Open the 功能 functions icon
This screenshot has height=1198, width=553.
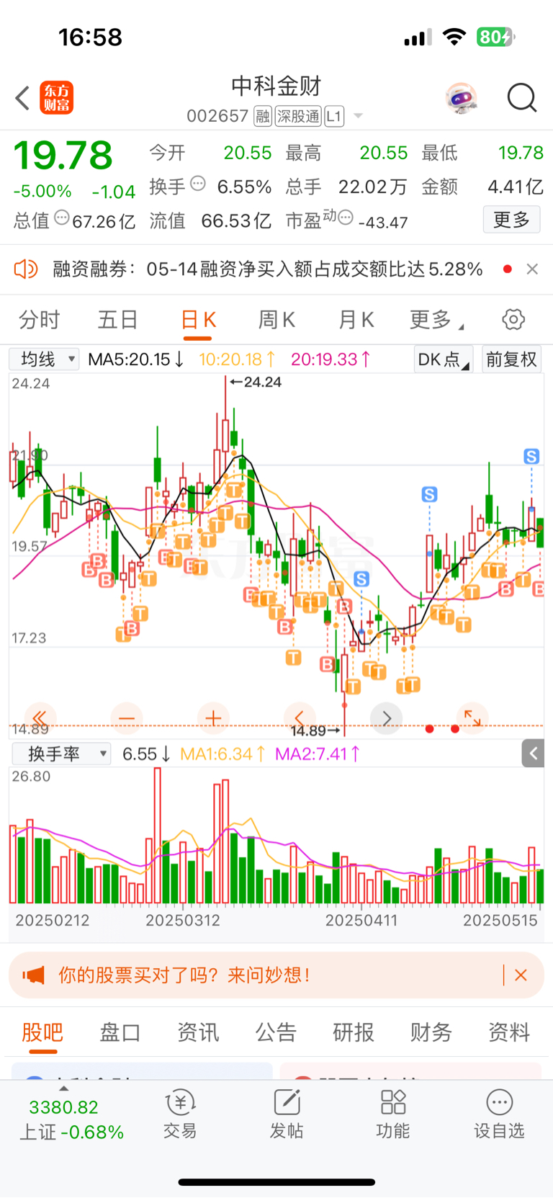coord(393,1114)
